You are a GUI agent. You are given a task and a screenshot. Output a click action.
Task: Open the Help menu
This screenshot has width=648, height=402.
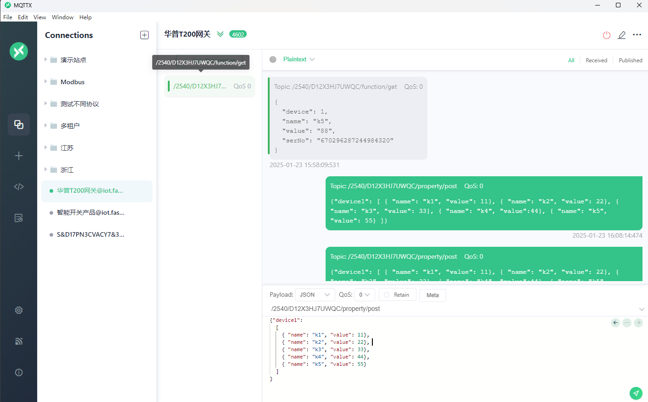tap(85, 17)
